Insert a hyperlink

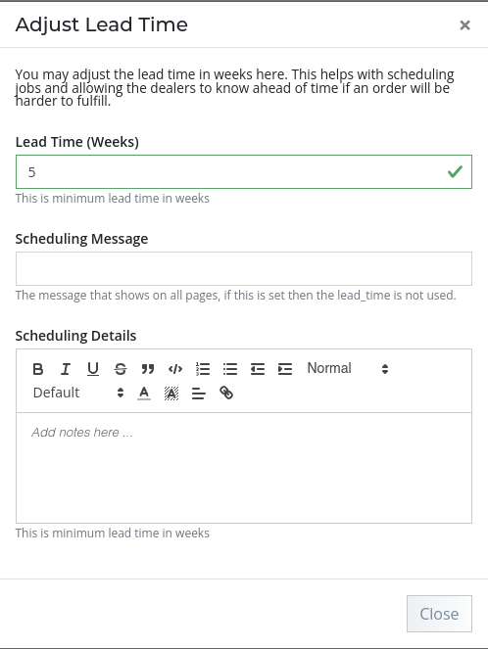click(226, 393)
